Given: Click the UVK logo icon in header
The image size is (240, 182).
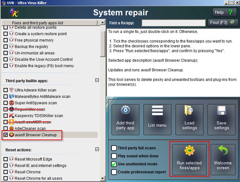Looking at the screenshot, I should [14, 12].
